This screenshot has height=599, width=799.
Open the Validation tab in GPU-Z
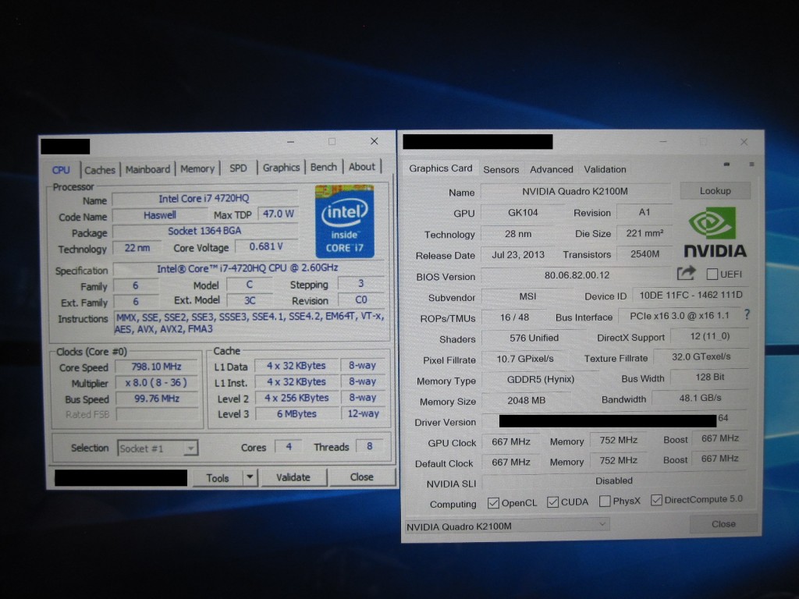tap(605, 169)
